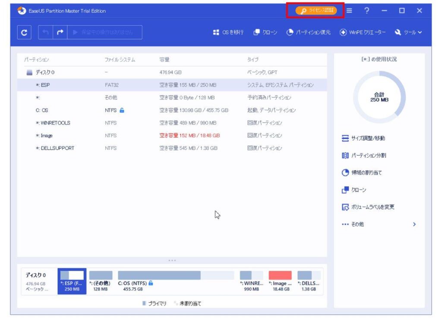Launch WinPE クリエーター
Image resolution: width=442 pixels, height=325 pixels.
coord(363,32)
